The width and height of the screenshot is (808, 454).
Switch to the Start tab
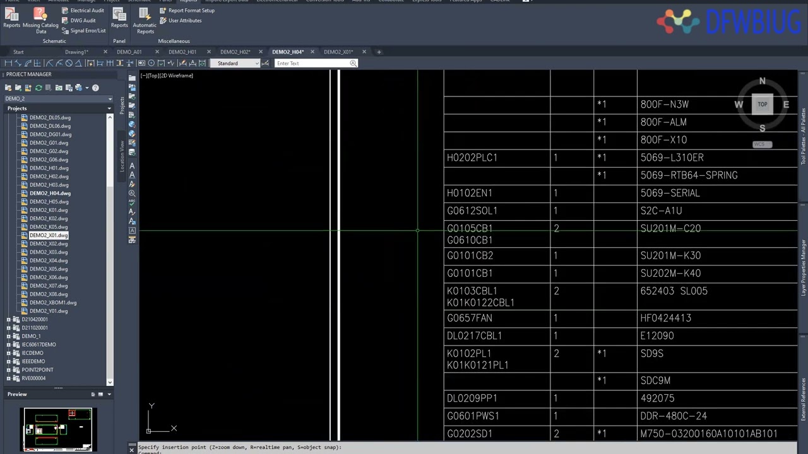(x=18, y=52)
